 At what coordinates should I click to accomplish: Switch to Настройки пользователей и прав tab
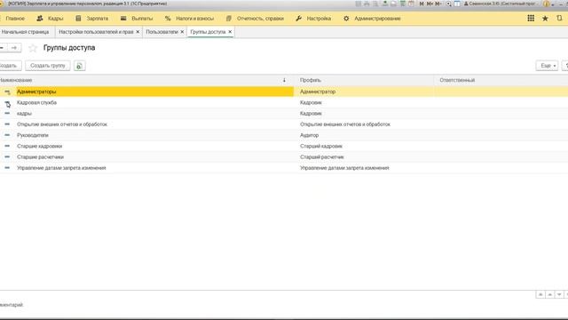coord(96,32)
